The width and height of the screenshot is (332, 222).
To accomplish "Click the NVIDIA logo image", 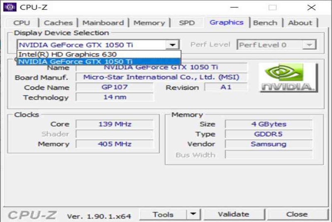I will (288, 77).
